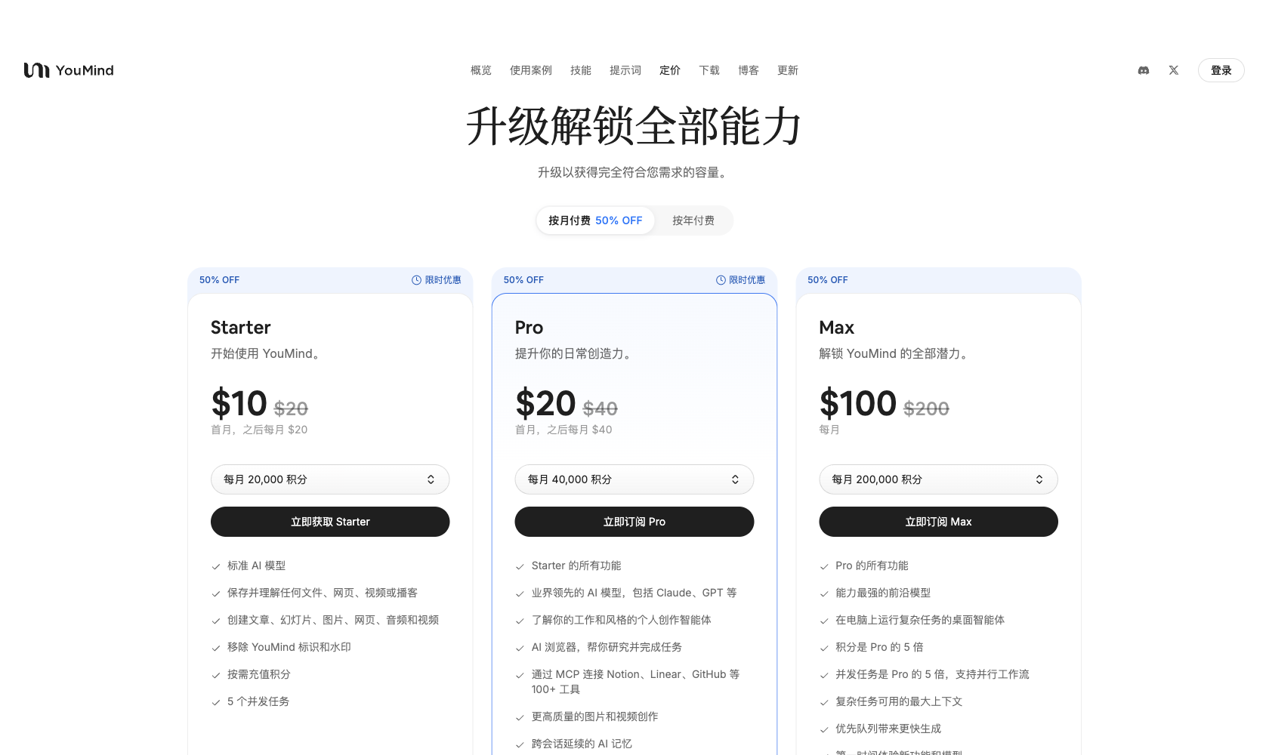Open the 博客 nav item
Screen dimensions: 1269x755
pos(749,70)
